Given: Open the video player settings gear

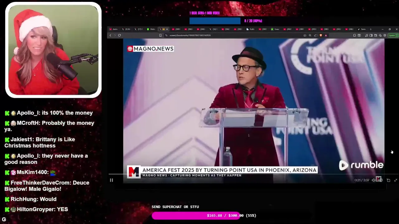Looking at the screenshot, I should click(381, 180).
